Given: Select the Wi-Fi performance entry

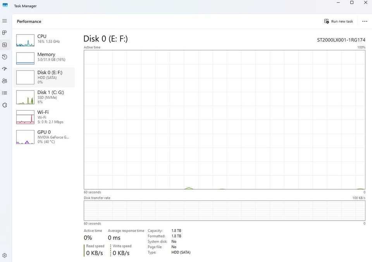Looking at the screenshot, I should coord(44,117).
